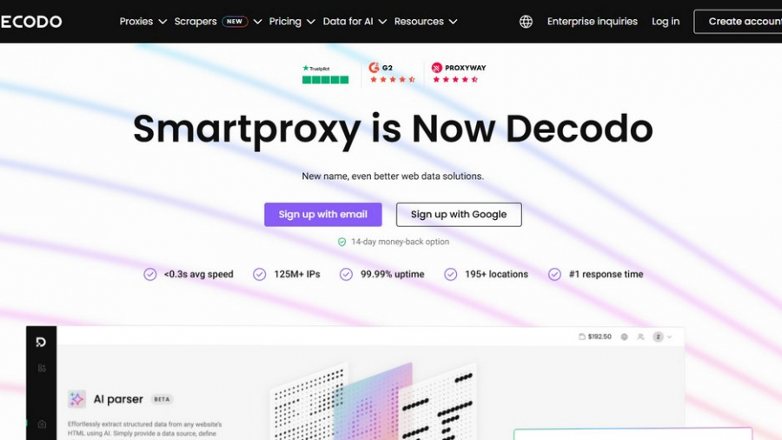
Task: Open the Data for AI navigation item
Action: [x=348, y=22]
